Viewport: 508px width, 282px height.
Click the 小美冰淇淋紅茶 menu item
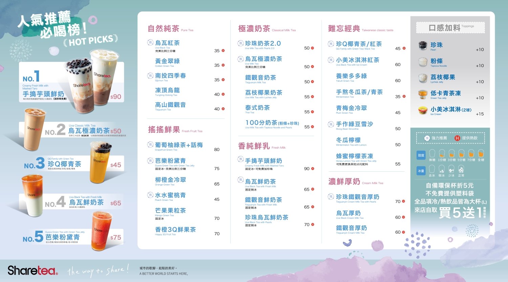357,62
